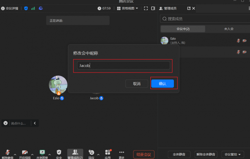Viewport: 250px width, 159px height.
Task: Open the more options ellipsis
Action: [x=121, y=154]
